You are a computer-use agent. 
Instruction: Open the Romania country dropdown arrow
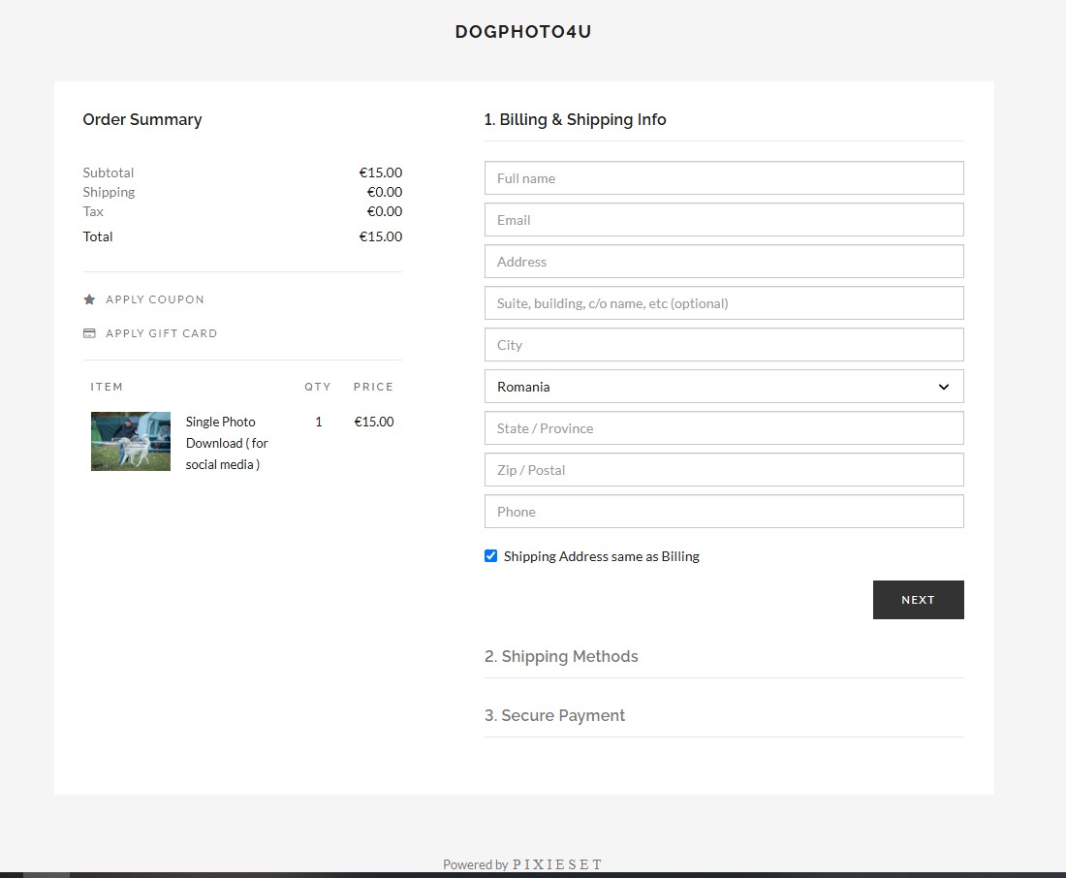(x=944, y=387)
